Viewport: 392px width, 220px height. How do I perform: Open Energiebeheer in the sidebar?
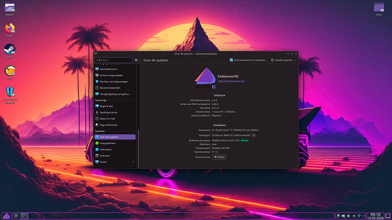click(x=115, y=143)
